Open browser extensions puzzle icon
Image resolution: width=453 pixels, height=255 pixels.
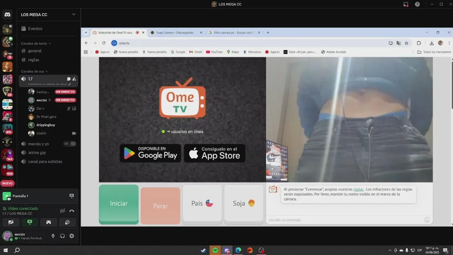(419, 43)
